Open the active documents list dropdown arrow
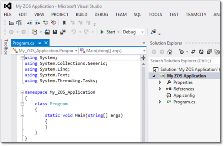 pos(144,43)
